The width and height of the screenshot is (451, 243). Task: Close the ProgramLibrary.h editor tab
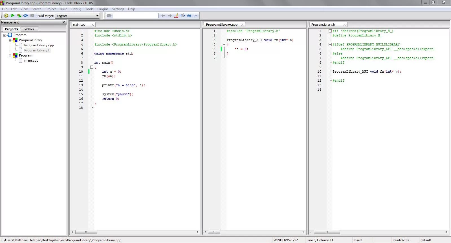[x=344, y=25]
